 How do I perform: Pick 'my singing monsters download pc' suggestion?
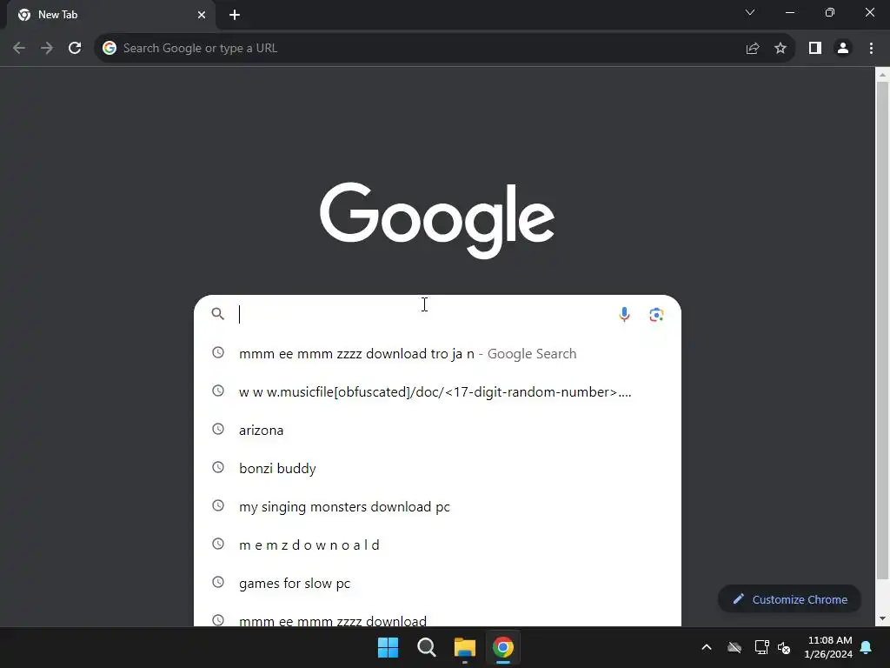coord(437,507)
